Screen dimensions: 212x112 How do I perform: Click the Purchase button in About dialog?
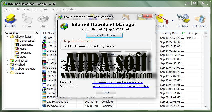pyautogui.click(x=110, y=54)
